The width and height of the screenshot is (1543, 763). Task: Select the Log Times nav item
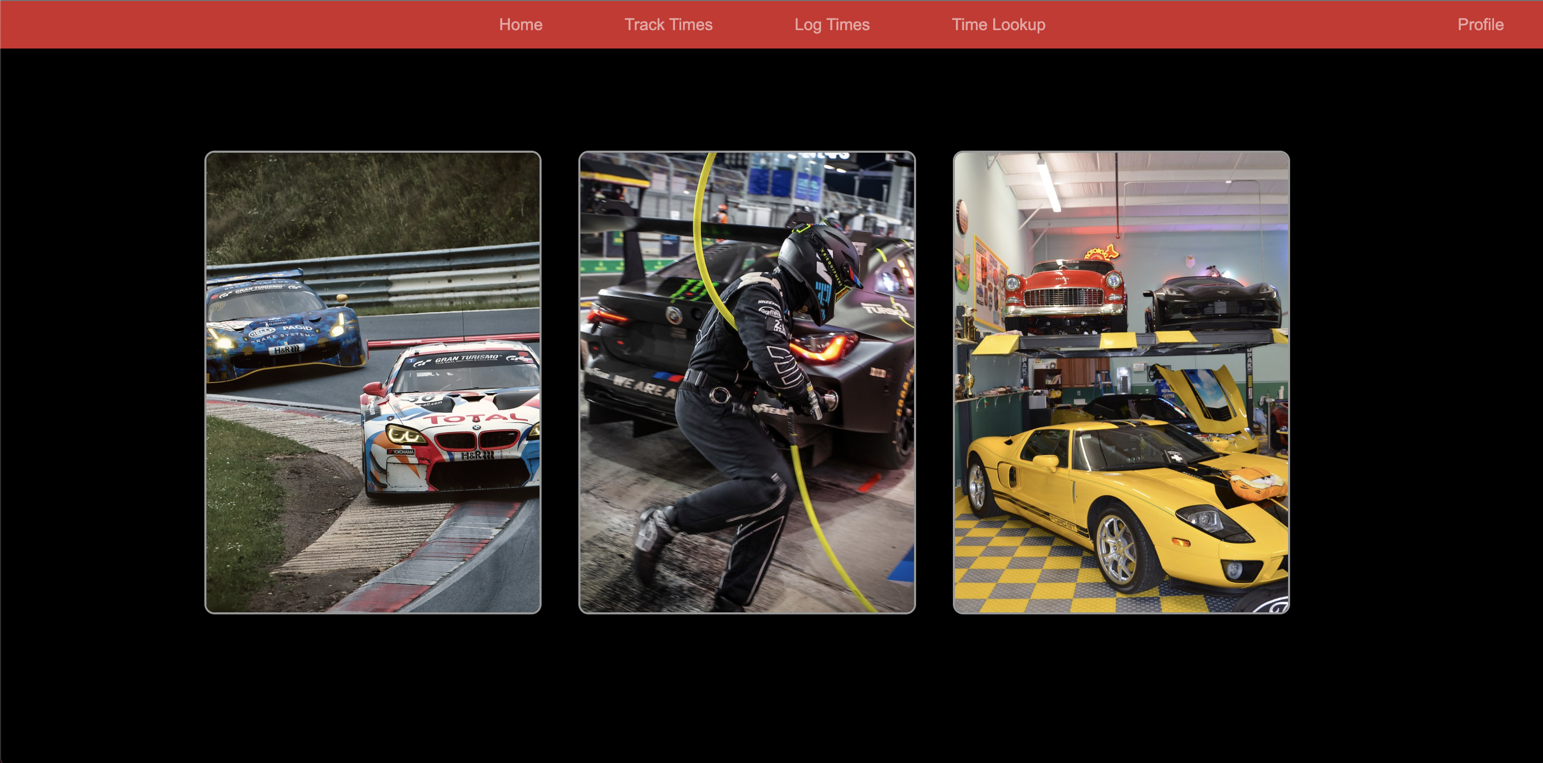pos(832,25)
